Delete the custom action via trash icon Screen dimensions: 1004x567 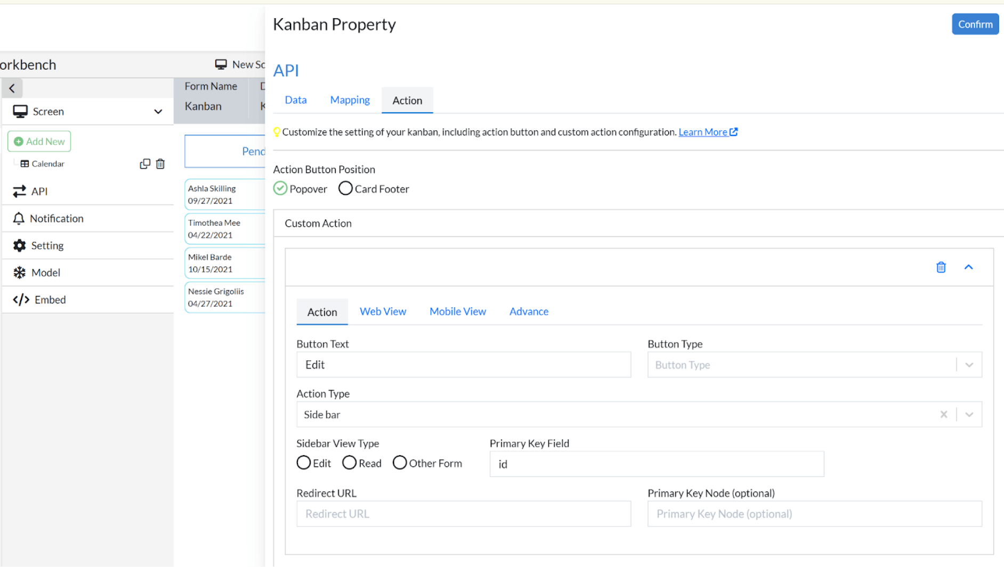(941, 267)
